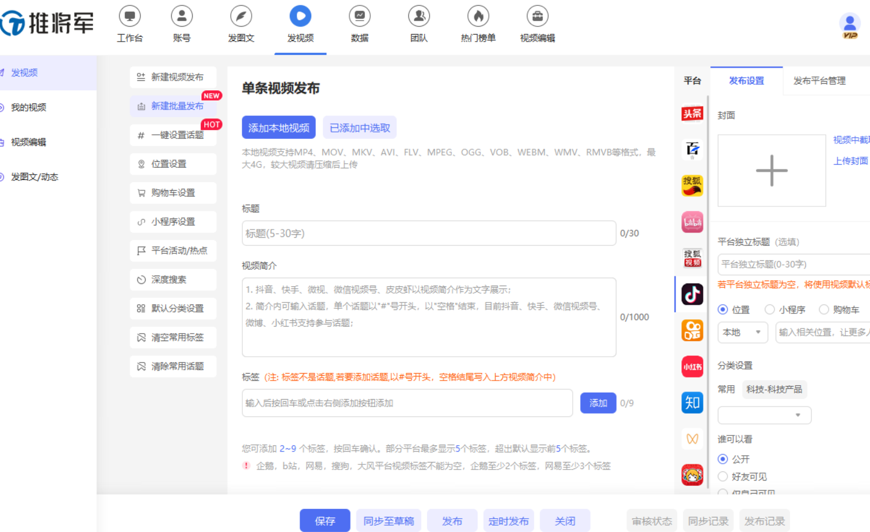The width and height of the screenshot is (870, 532).
Task: Click the VIP user avatar
Action: coord(850,25)
